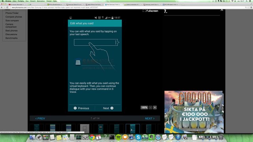Switch to the Leaked screenshots tab
The width and height of the screenshot is (253, 142).
tap(133, 4)
